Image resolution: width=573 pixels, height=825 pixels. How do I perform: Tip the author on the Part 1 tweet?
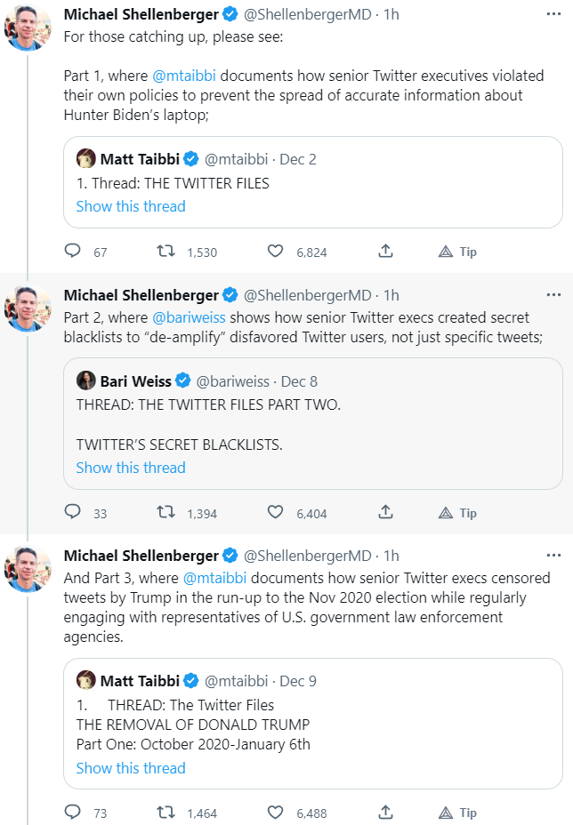tap(458, 252)
